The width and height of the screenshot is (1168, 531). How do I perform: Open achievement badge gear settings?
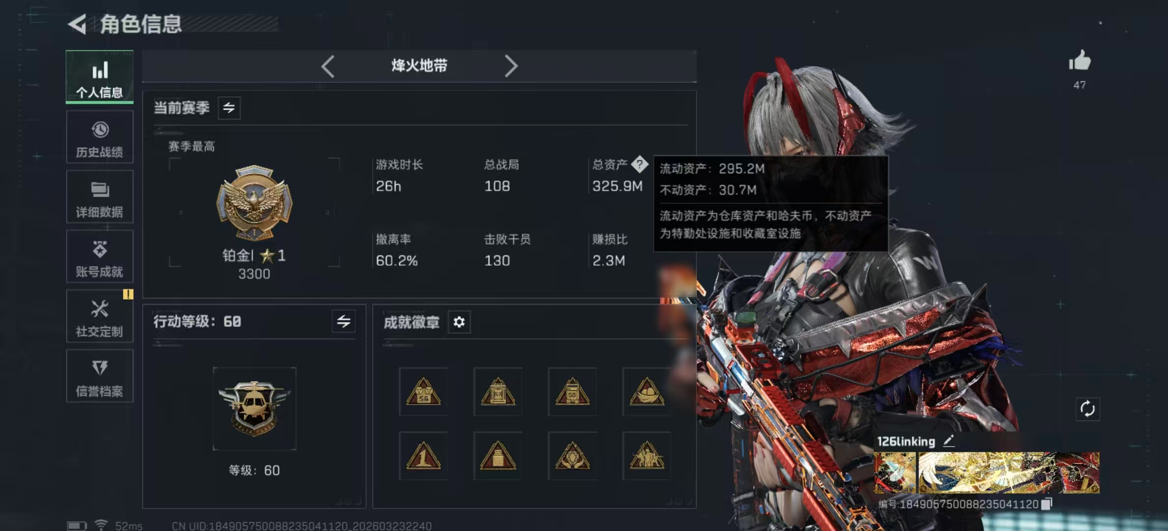tap(459, 322)
